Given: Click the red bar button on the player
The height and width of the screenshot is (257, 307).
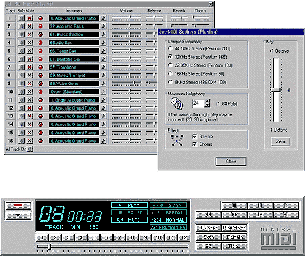Looking at the screenshot, I should tap(18, 206).
